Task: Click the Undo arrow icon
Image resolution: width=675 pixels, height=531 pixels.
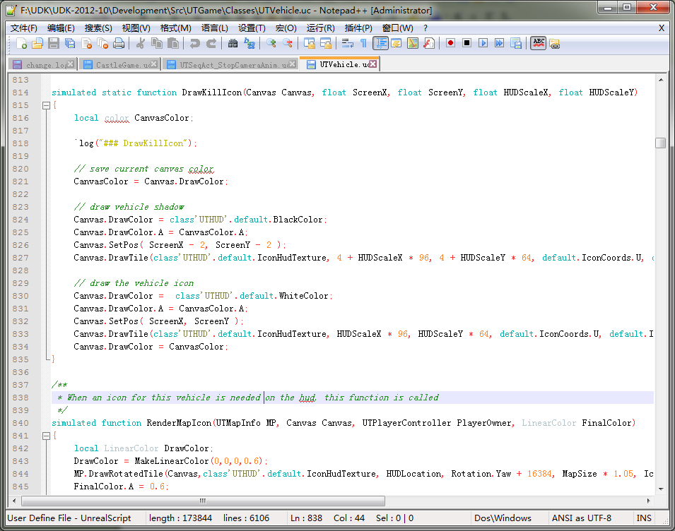Action: (195, 43)
